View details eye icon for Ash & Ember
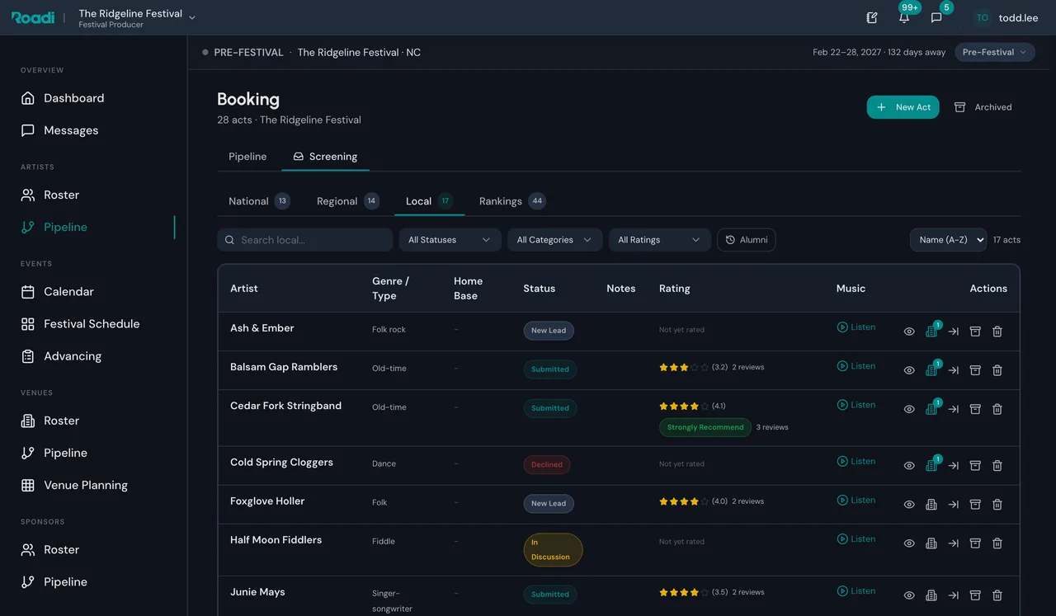1056x616 pixels. coord(909,332)
